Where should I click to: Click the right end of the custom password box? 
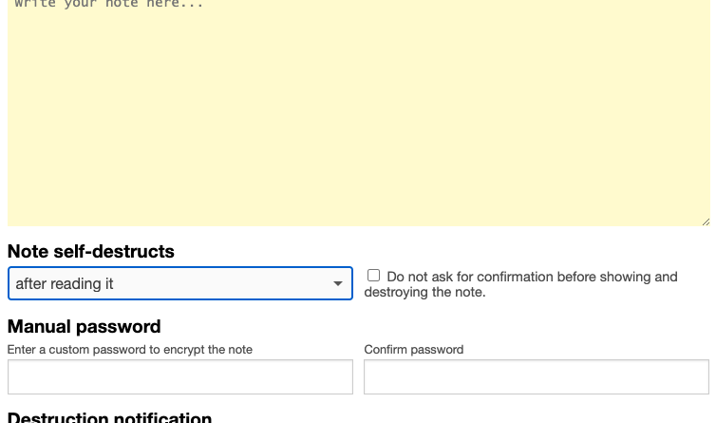point(345,376)
